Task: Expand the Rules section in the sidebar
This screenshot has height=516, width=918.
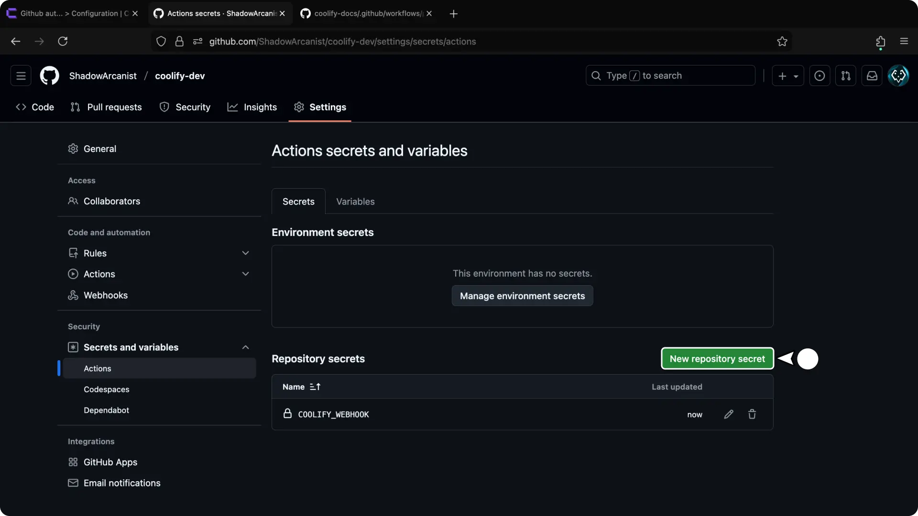Action: [x=245, y=253]
